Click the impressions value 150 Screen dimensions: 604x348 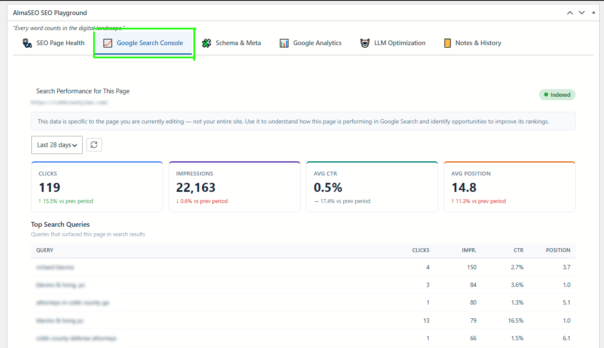point(471,267)
